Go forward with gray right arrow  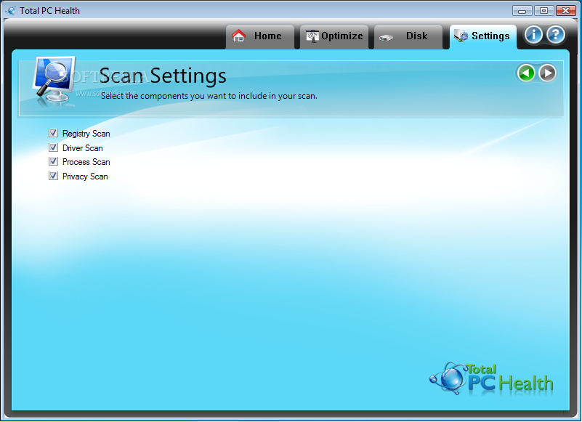click(x=547, y=73)
